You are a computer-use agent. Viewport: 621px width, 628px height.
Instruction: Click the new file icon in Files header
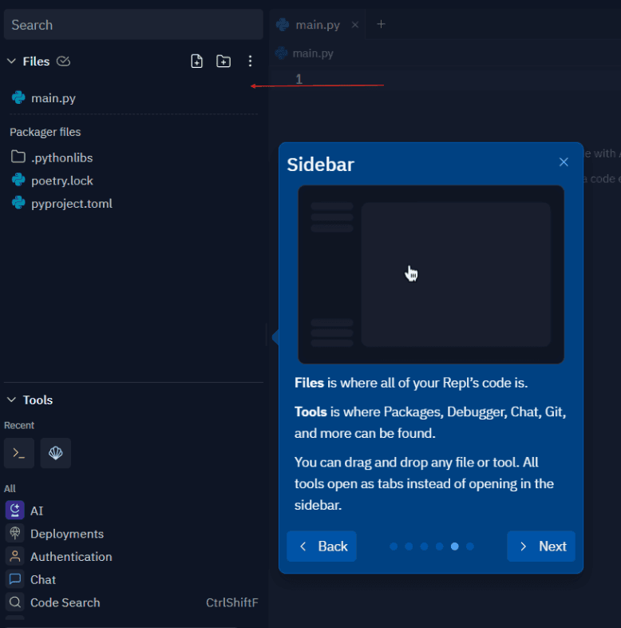[x=197, y=62]
